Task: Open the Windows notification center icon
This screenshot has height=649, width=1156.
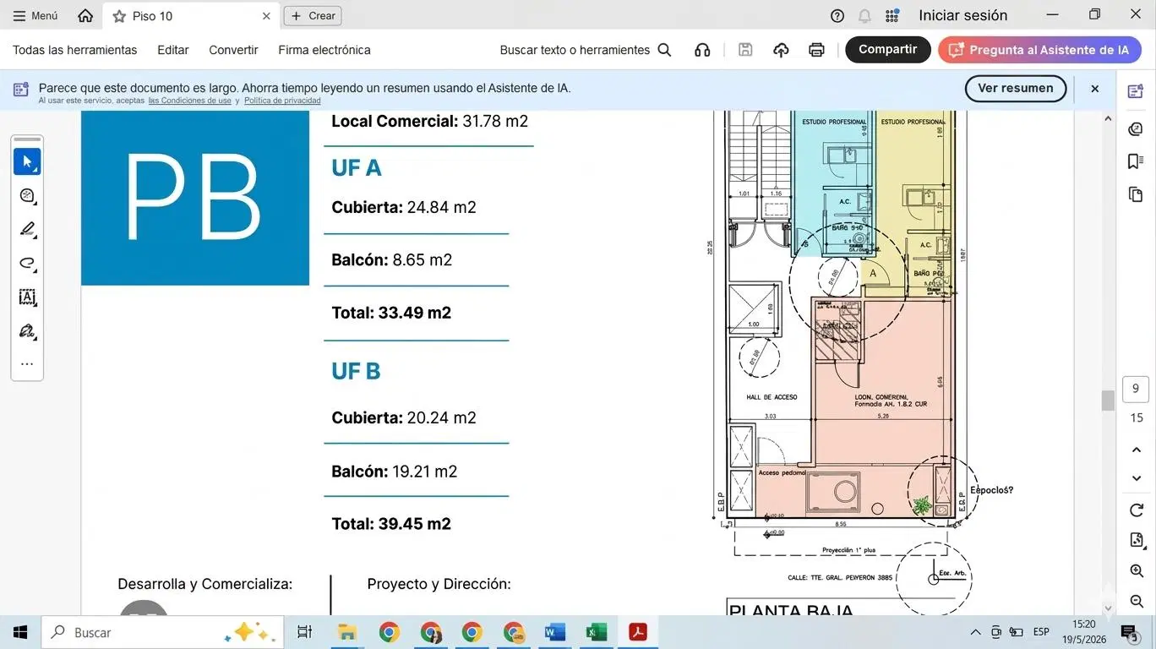Action: click(x=1130, y=632)
